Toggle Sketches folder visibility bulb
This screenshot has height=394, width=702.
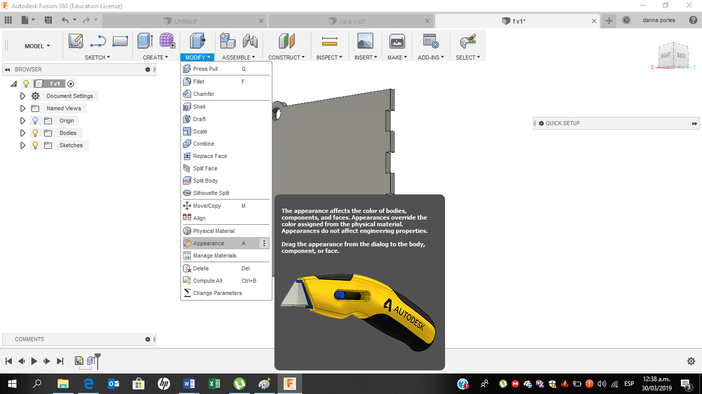[x=35, y=145]
